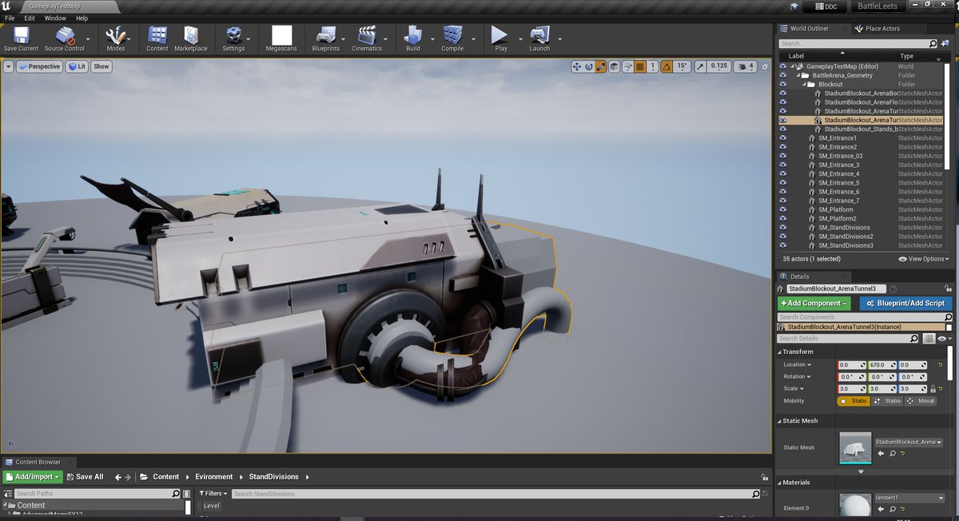
Task: Open rotation snap value 15° dropdown
Action: pyautogui.click(x=681, y=66)
